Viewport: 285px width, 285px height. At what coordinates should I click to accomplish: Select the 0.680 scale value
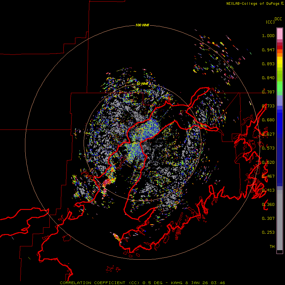click(x=268, y=120)
